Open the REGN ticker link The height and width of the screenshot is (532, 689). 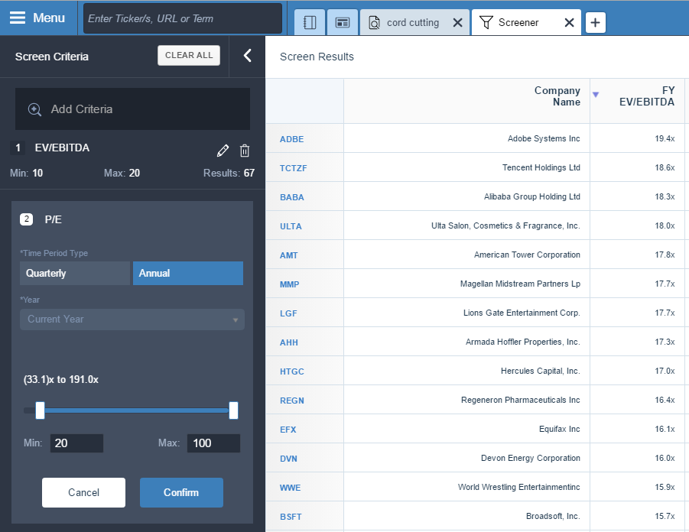coord(292,401)
